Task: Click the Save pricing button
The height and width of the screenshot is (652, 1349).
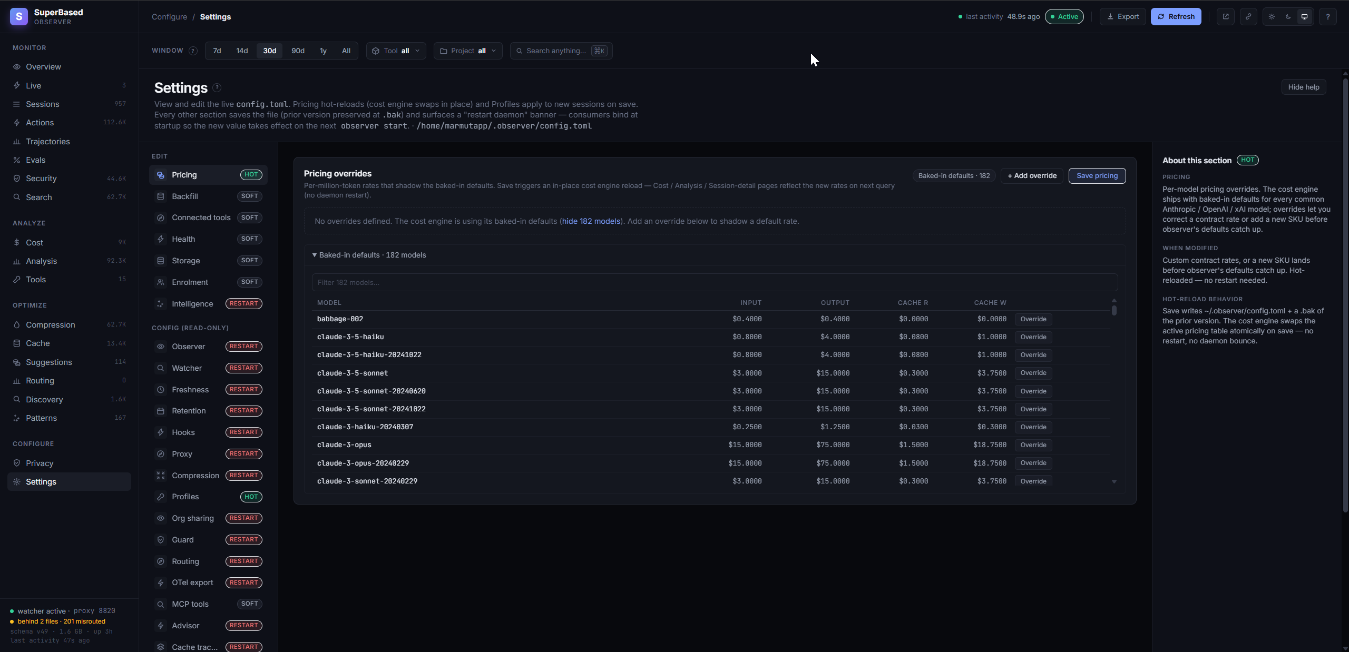Action: tap(1097, 176)
